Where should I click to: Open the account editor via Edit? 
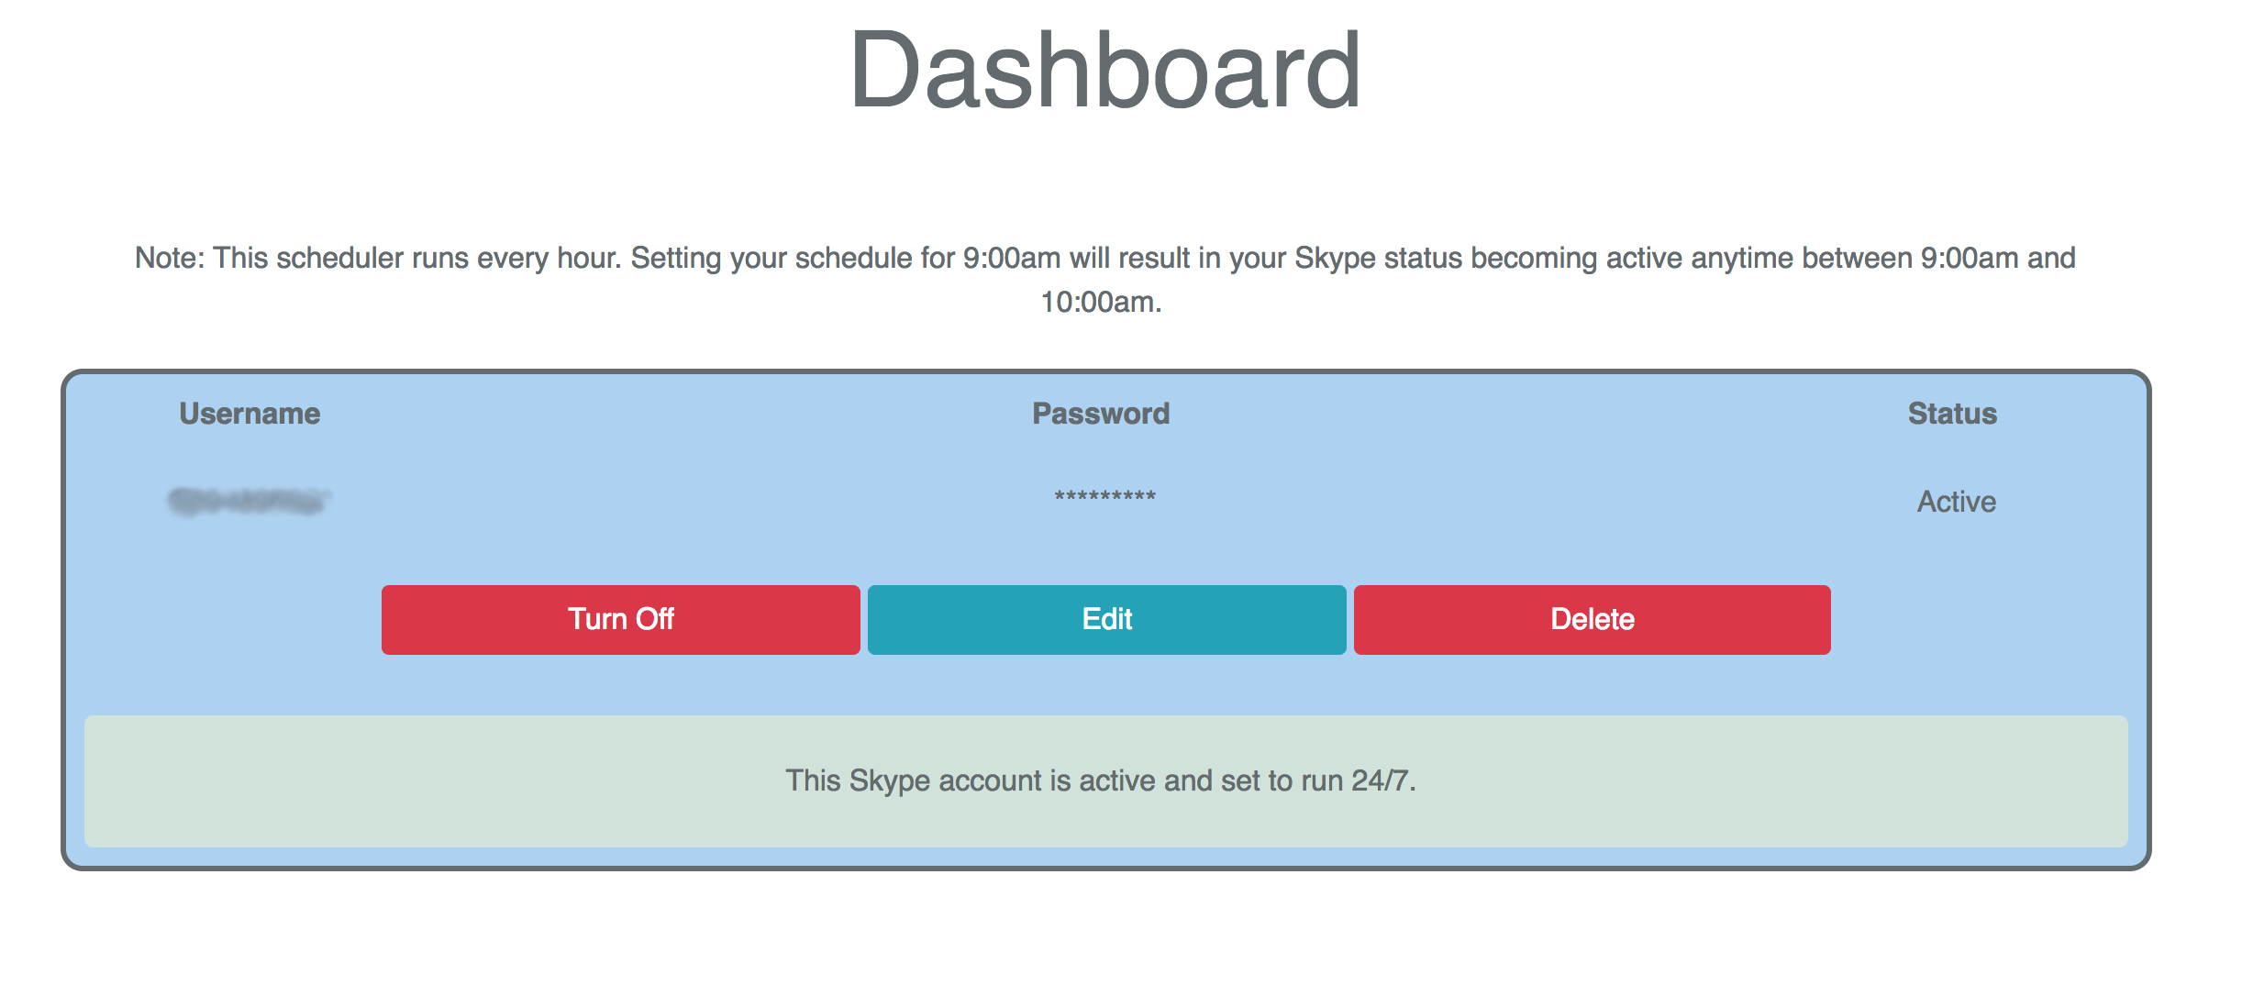click(1104, 620)
